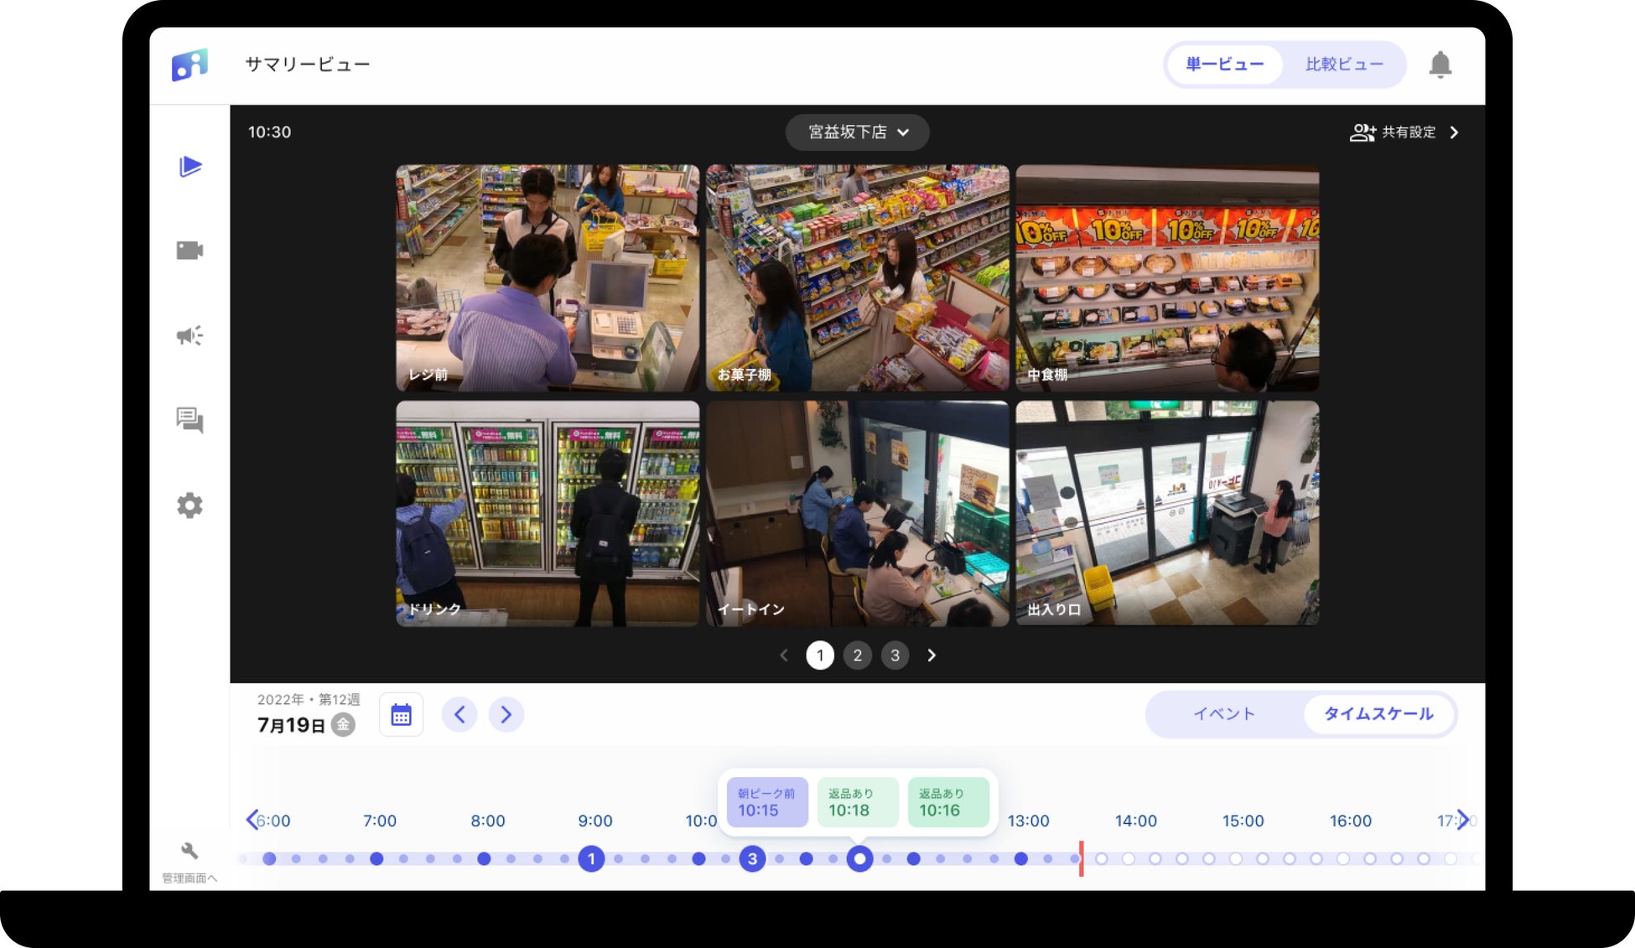The width and height of the screenshot is (1635, 948).
Task: Click the summary play icon in sidebar
Action: (x=190, y=166)
